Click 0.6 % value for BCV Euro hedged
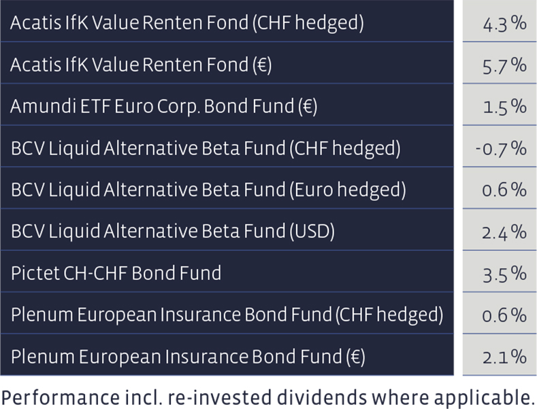The height and width of the screenshot is (409, 537). tap(504, 190)
